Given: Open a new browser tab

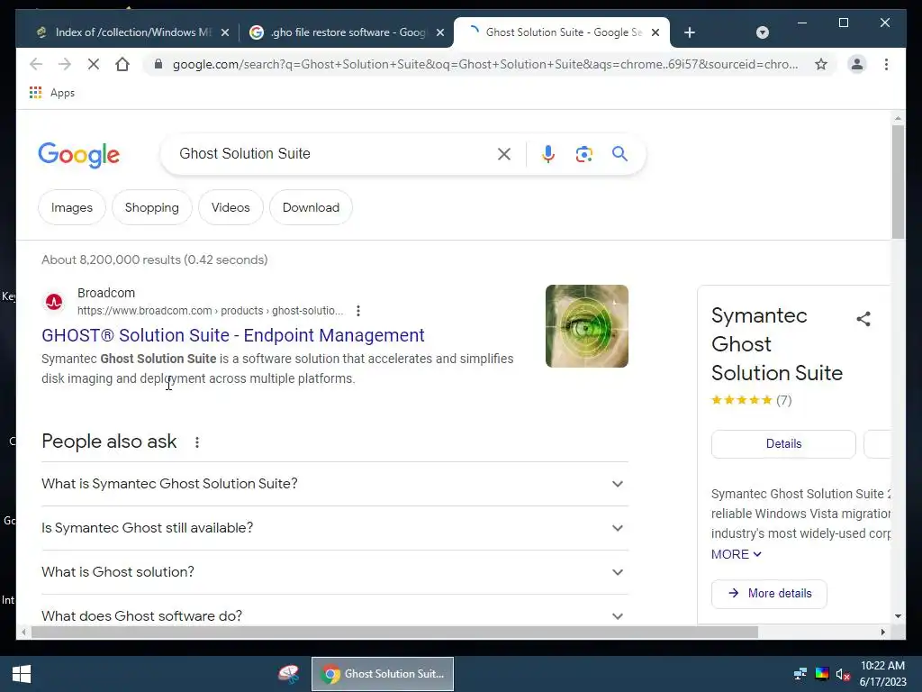Looking at the screenshot, I should (x=690, y=32).
